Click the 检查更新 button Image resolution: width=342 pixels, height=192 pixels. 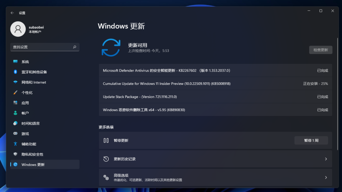pos(321,50)
